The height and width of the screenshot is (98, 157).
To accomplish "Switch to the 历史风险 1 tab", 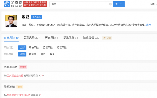I will point(52,38).
